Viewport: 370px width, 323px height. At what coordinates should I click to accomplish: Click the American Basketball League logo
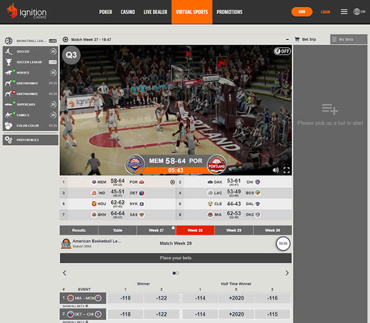point(66,243)
